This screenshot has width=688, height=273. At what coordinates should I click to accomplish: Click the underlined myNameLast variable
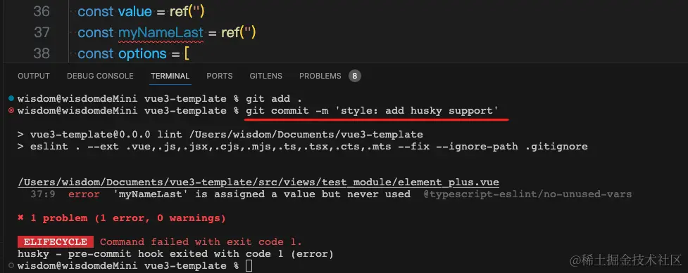(161, 33)
